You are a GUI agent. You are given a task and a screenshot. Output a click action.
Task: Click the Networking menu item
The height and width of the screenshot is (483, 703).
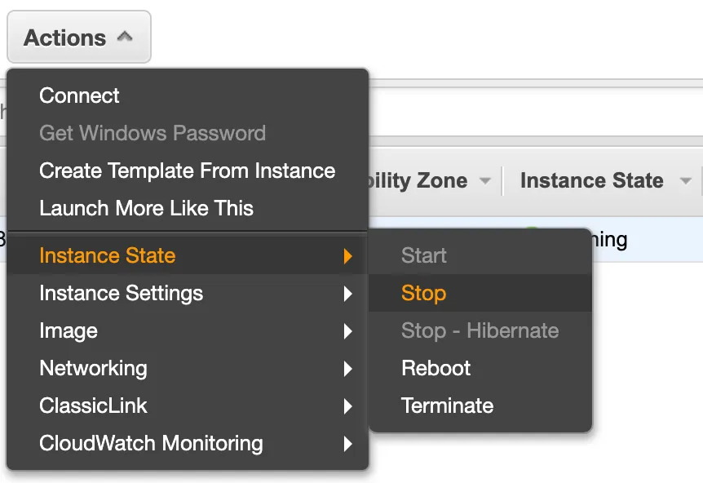[93, 368]
